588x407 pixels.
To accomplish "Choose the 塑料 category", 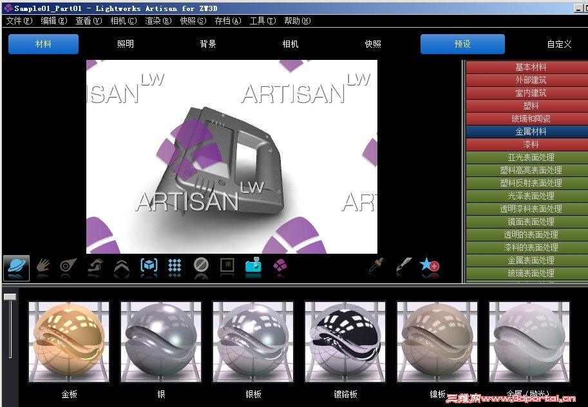I will (527, 106).
